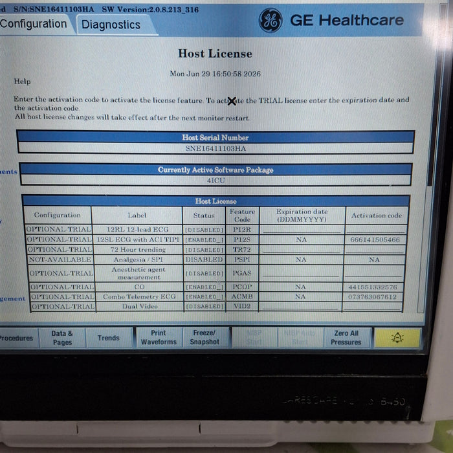The image size is (453, 453).
Task: Click the greyed NIBP Start button
Action: tap(254, 337)
